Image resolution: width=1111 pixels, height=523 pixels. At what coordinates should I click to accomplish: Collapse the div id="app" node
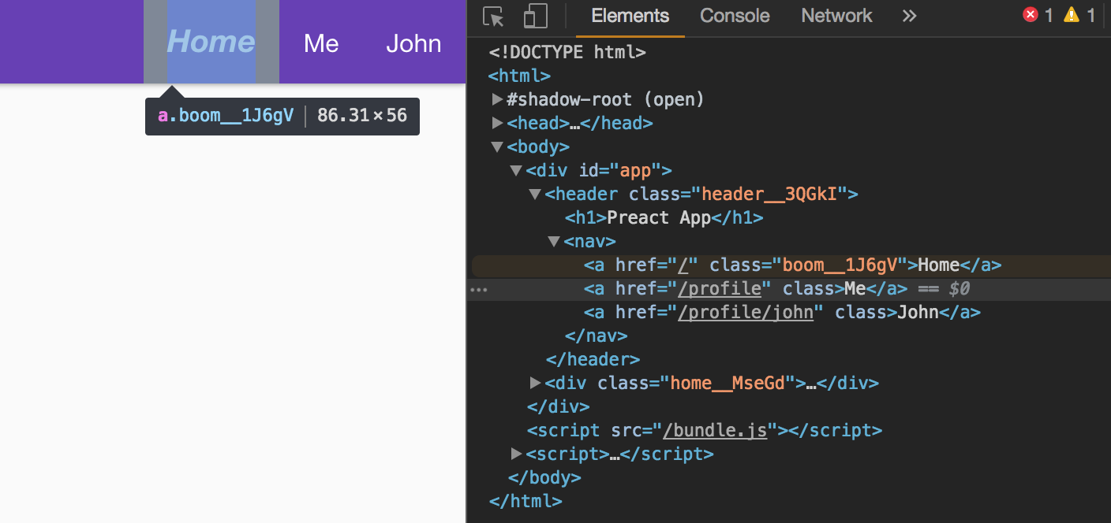tap(516, 170)
